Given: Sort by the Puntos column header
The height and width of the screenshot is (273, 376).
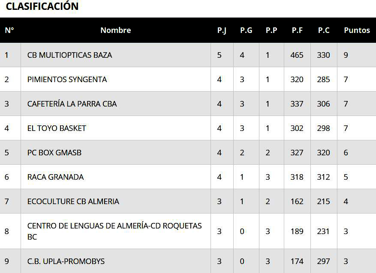Looking at the screenshot, I should 357,30.
